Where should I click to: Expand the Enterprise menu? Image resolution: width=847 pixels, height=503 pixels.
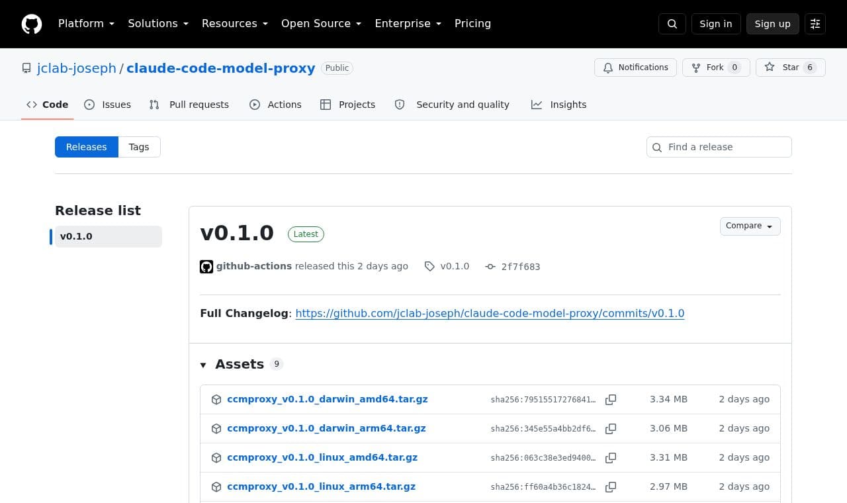tap(408, 24)
